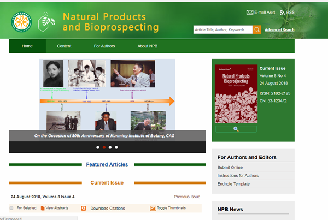Click the E-mail Alert envelope icon

250,13
